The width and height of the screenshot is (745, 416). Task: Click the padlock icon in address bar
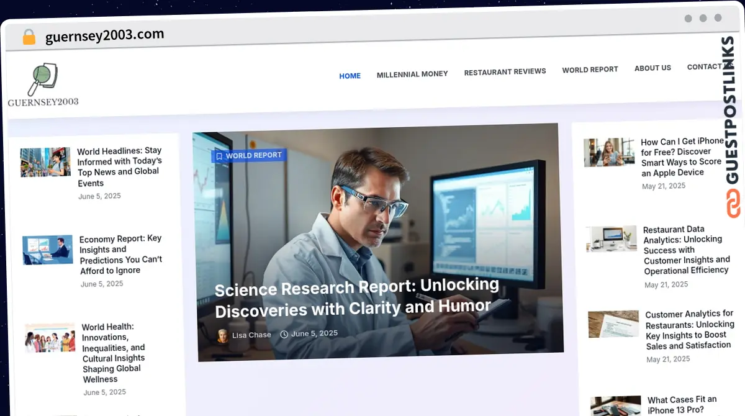29,37
